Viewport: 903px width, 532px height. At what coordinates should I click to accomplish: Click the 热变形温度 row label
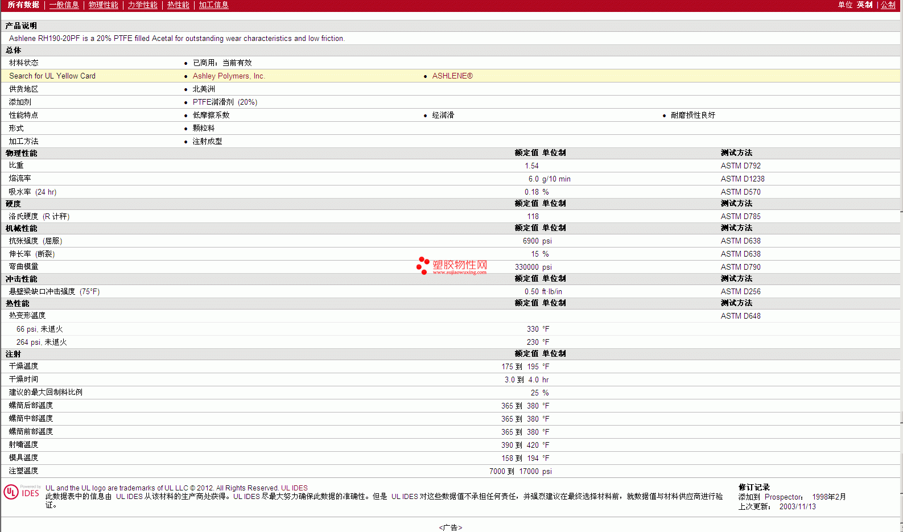(x=27, y=316)
